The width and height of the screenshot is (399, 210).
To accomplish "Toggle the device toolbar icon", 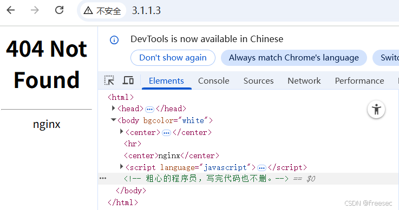I will click(x=128, y=80).
